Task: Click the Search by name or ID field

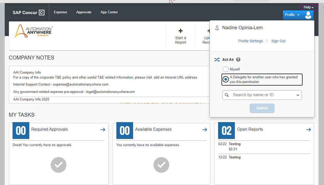Action: point(262,95)
